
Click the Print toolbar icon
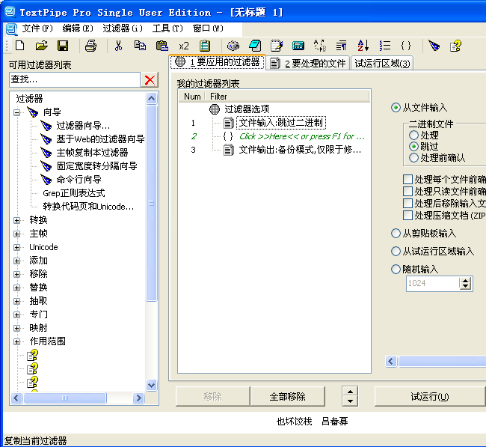tap(90, 46)
